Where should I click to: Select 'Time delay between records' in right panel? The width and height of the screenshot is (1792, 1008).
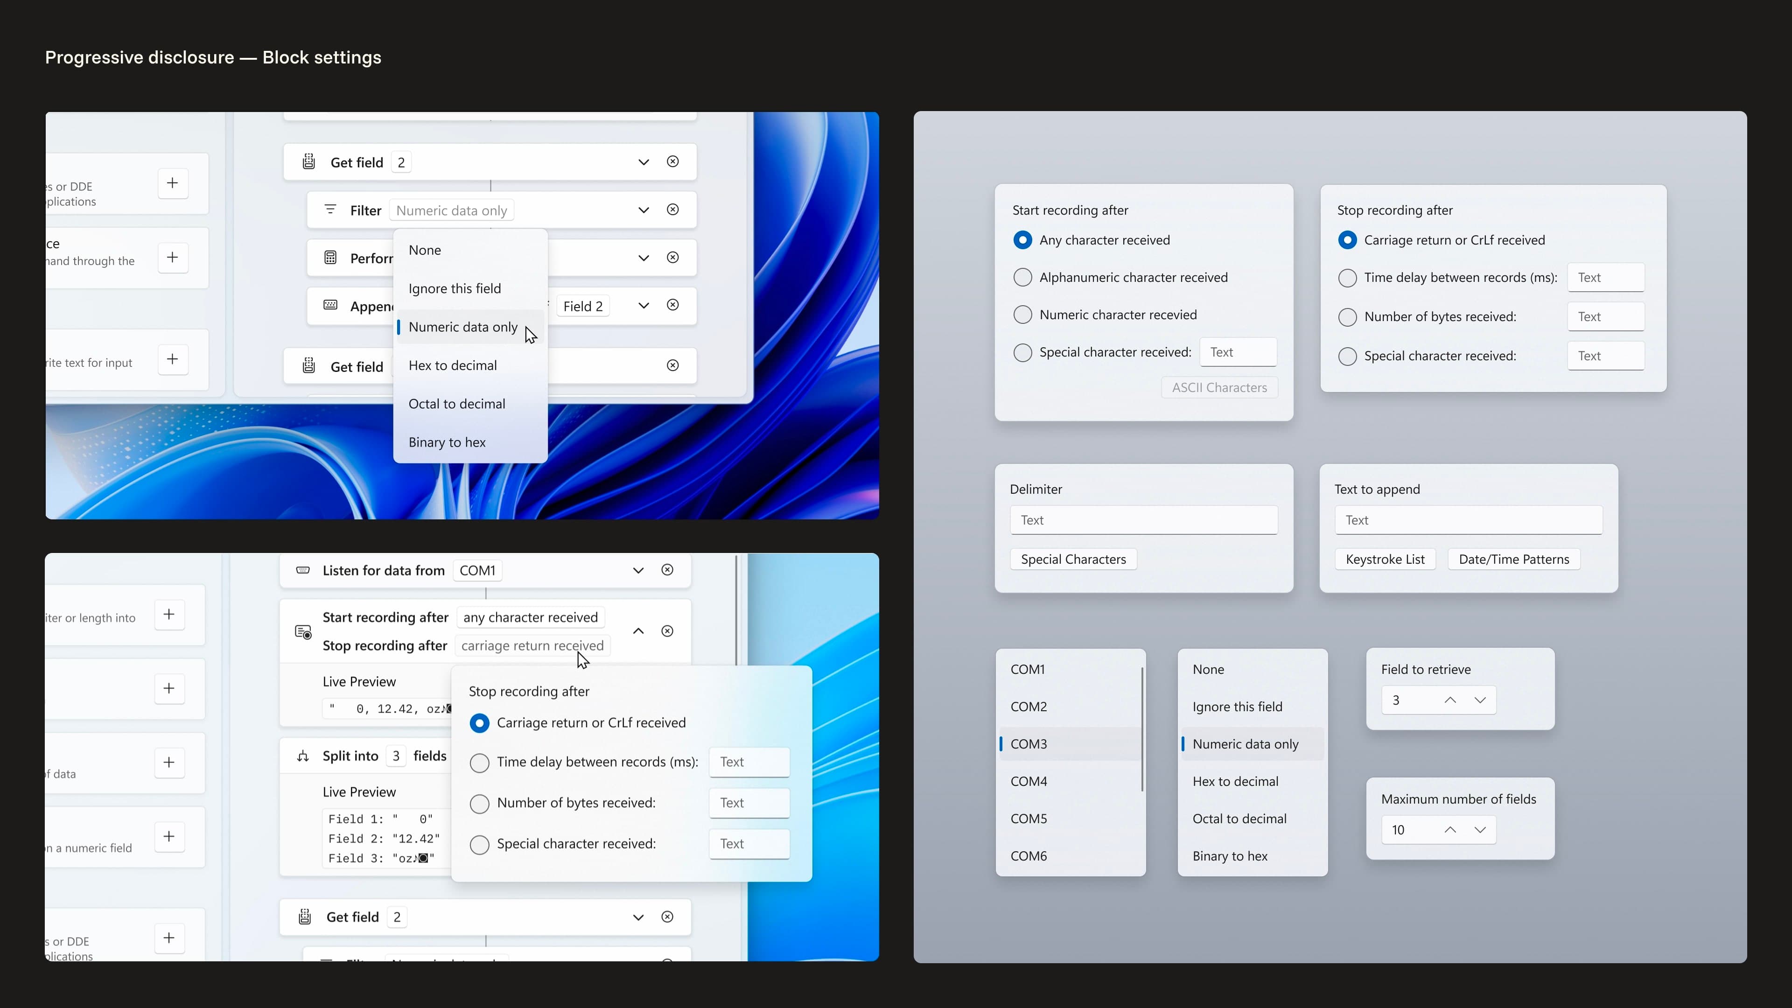tap(1347, 278)
